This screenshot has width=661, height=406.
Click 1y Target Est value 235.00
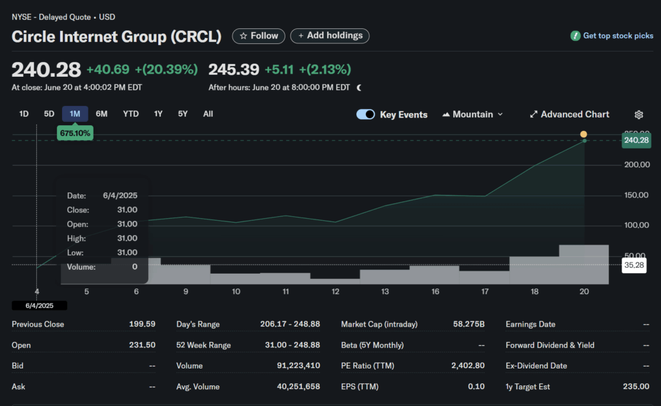[x=636, y=387]
